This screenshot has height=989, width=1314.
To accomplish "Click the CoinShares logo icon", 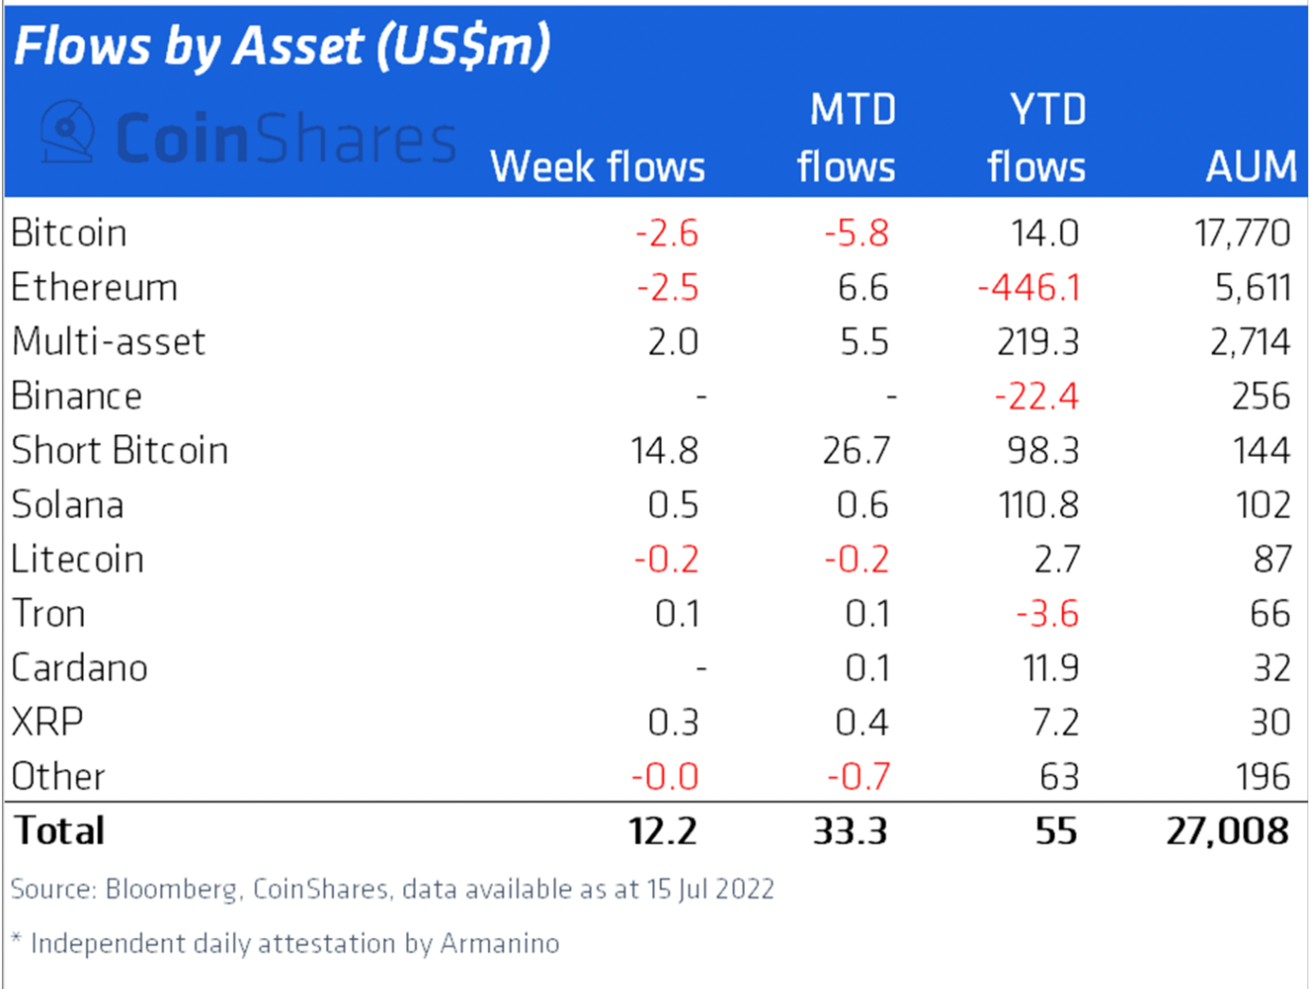I will 68,133.
